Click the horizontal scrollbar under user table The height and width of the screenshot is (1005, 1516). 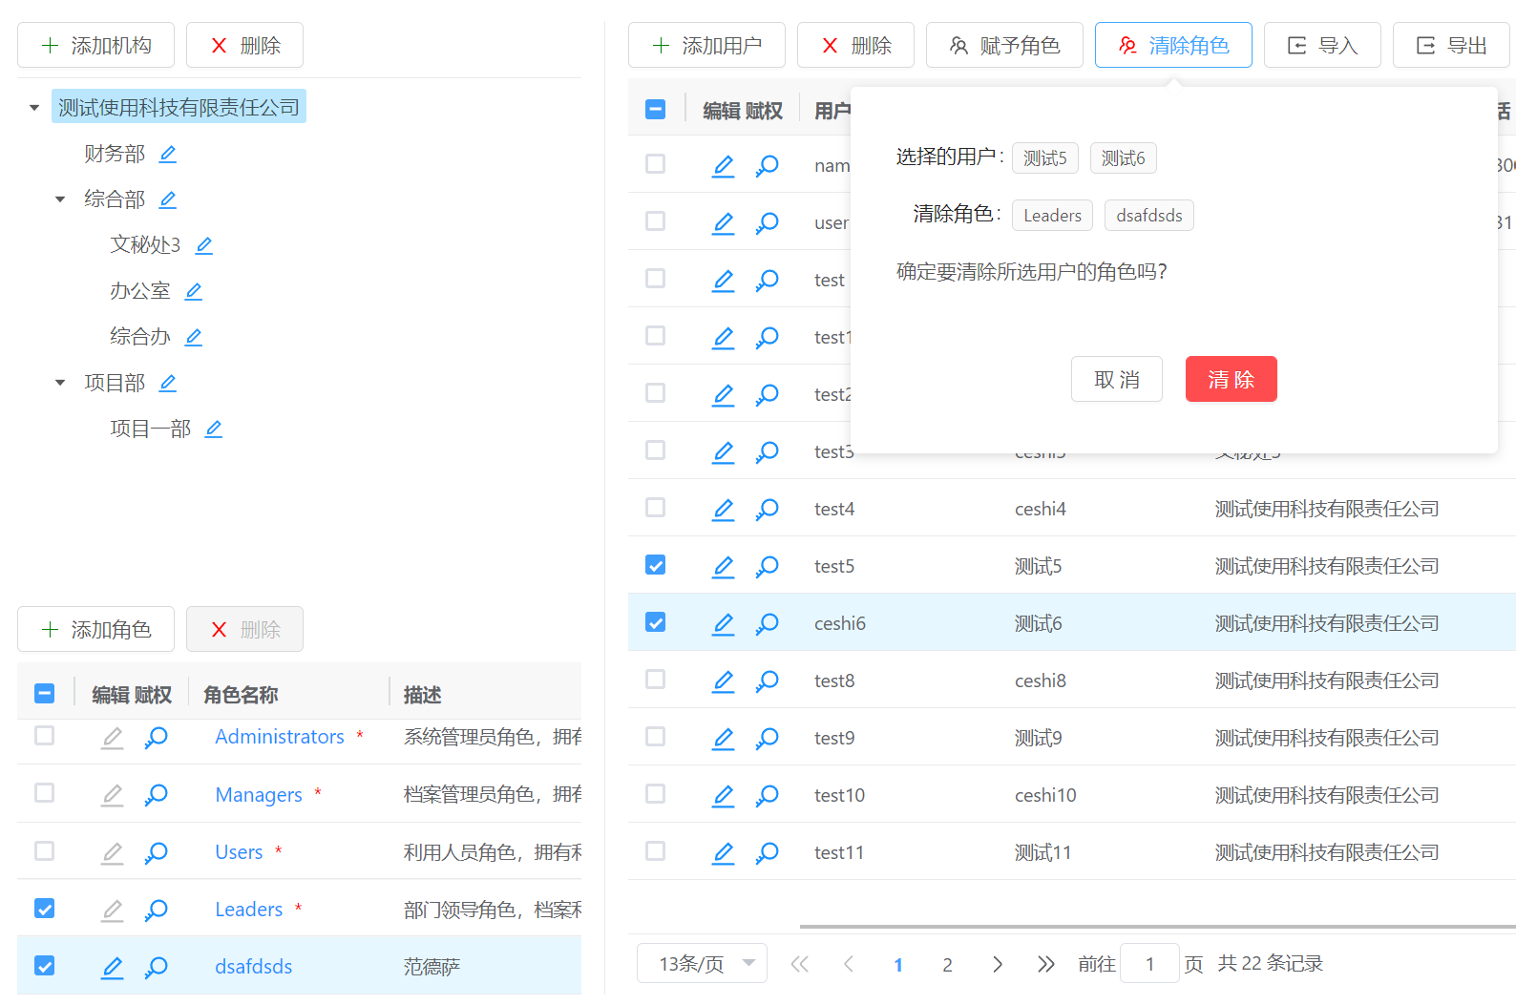pos(1157,926)
